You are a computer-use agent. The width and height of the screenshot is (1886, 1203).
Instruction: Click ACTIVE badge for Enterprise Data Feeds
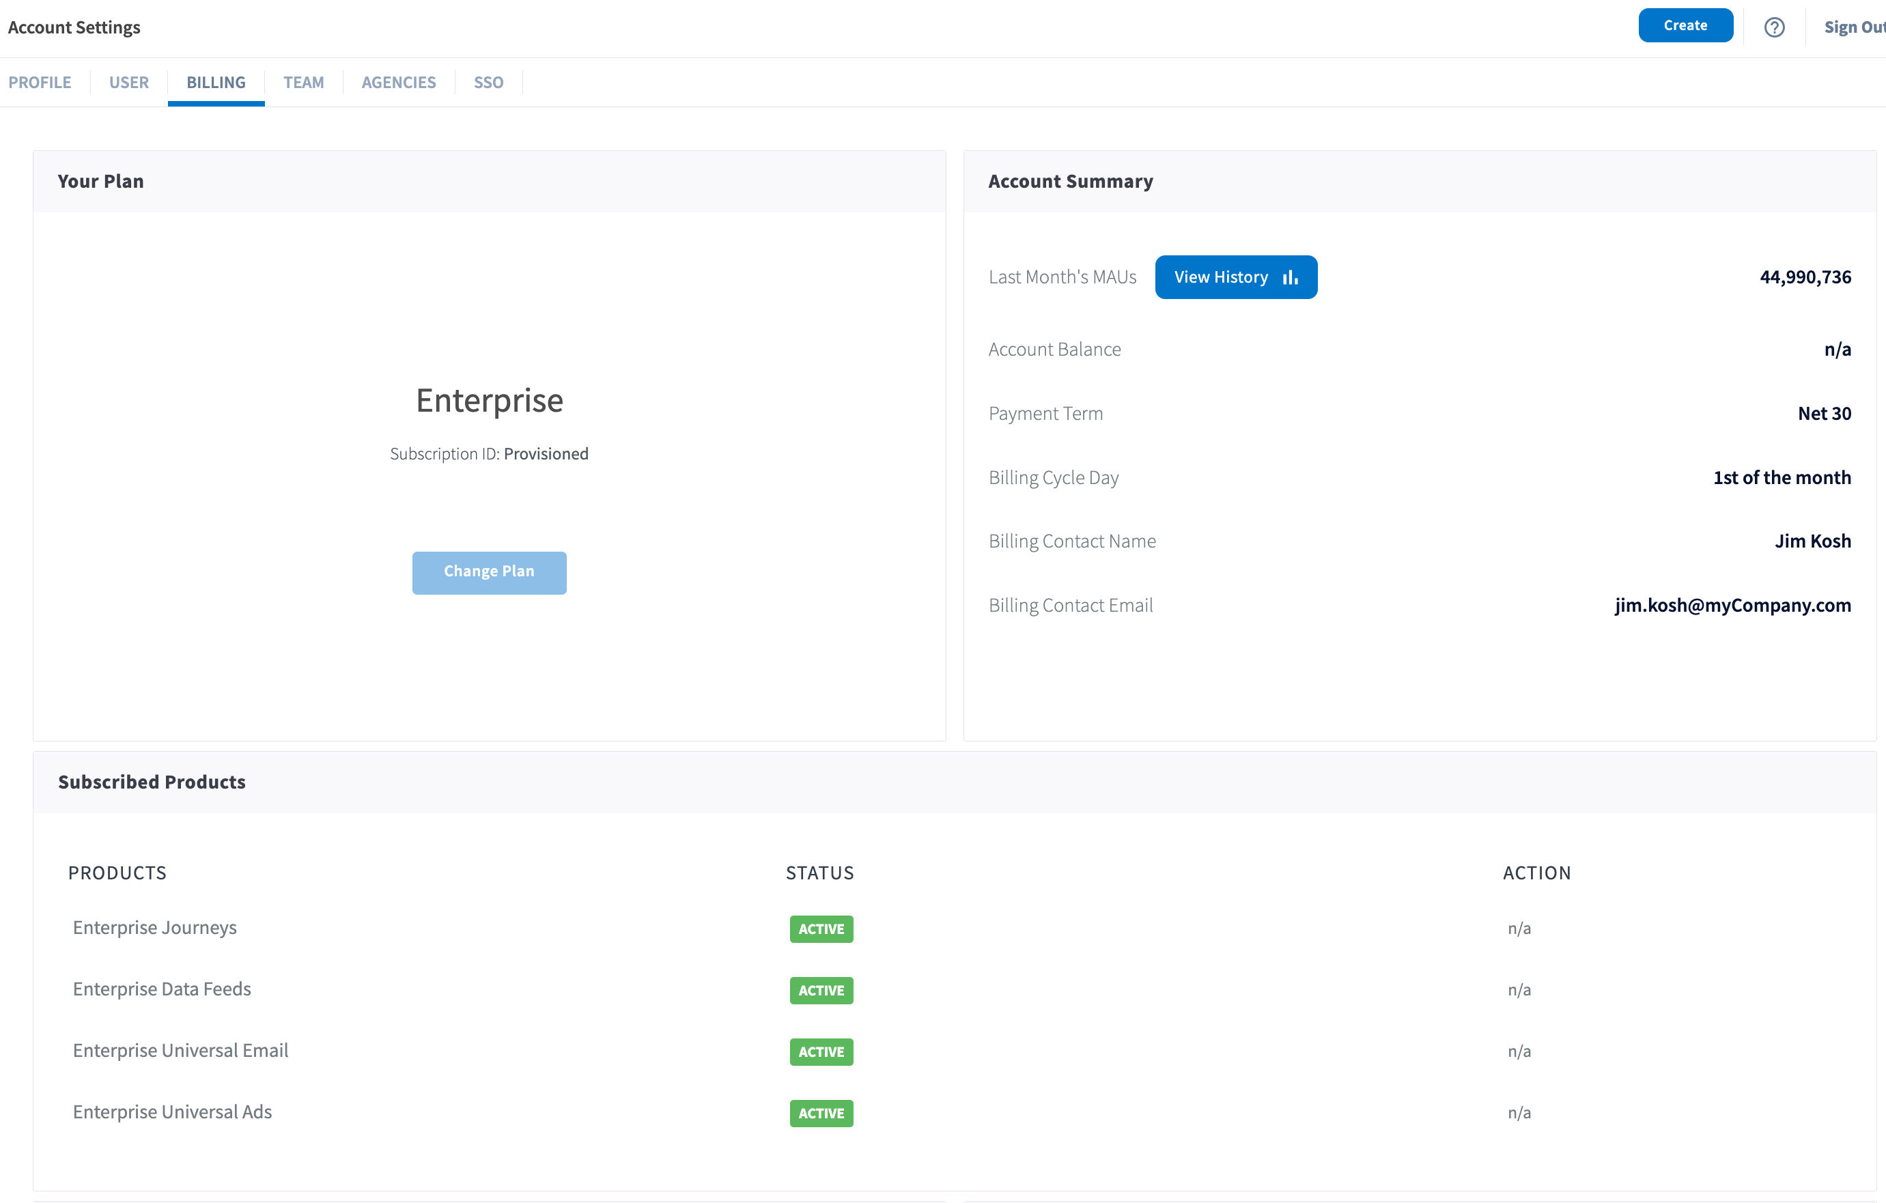pos(821,990)
